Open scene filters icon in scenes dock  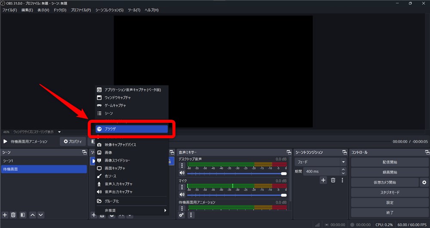pos(23,215)
